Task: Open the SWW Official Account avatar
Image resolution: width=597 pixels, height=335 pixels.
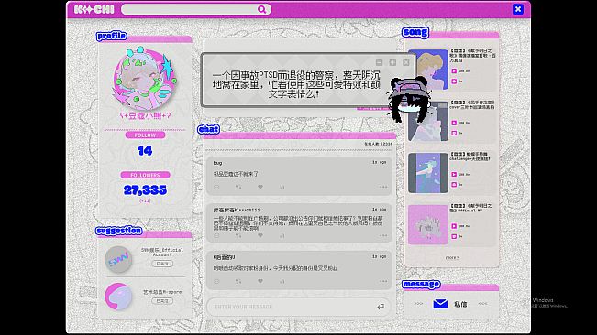Action: pyautogui.click(x=118, y=259)
